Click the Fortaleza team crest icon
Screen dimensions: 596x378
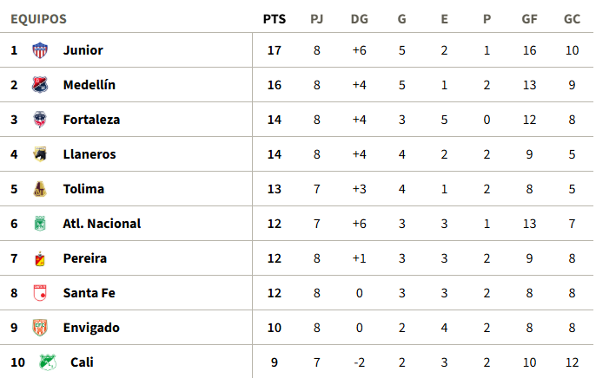(40, 120)
